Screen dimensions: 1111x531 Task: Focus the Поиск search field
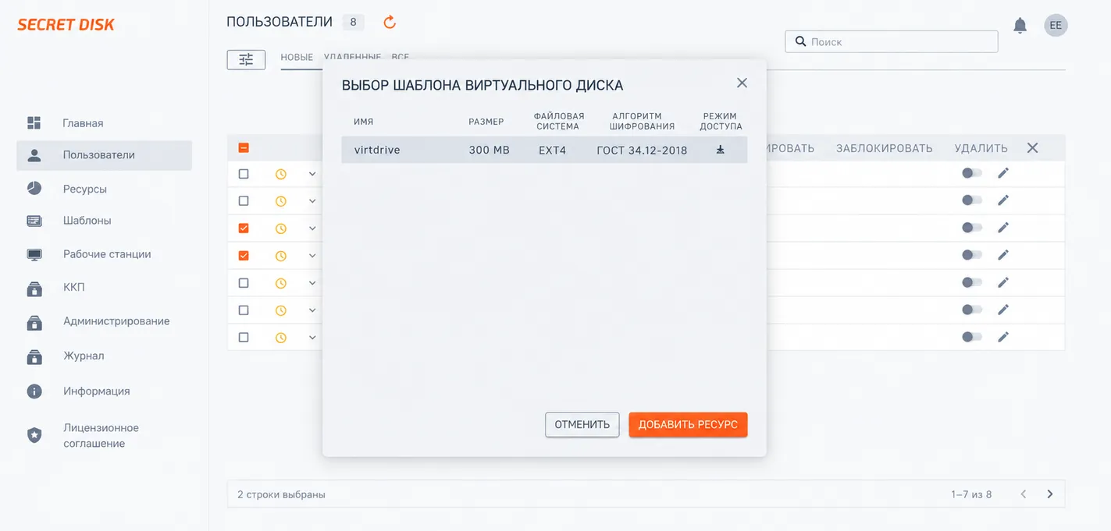coord(892,41)
